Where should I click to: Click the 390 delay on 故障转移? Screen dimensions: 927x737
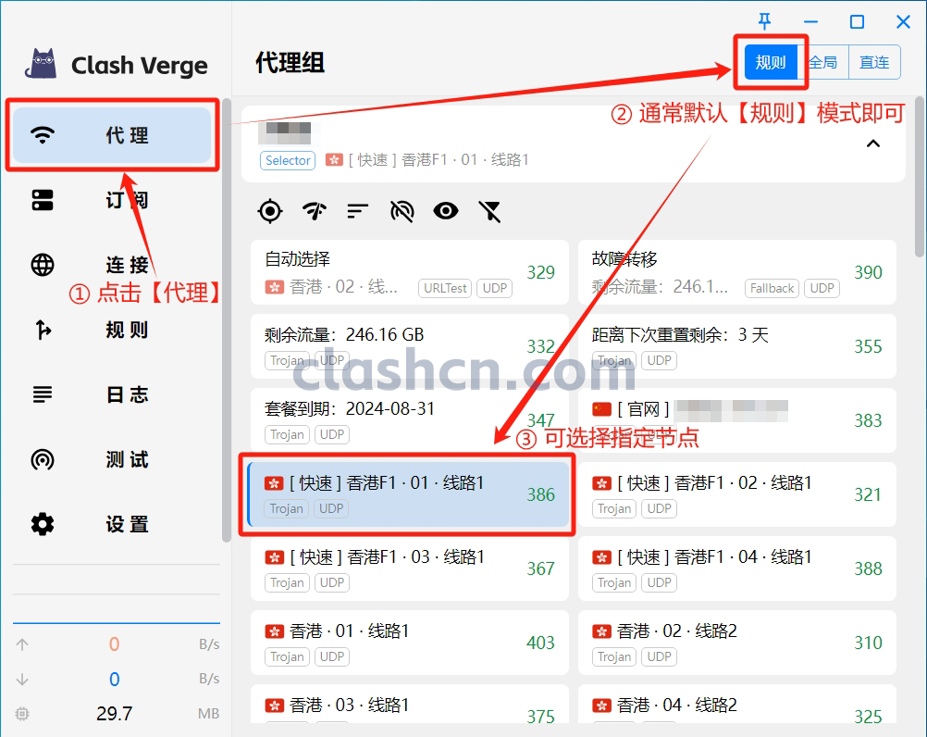(x=869, y=272)
